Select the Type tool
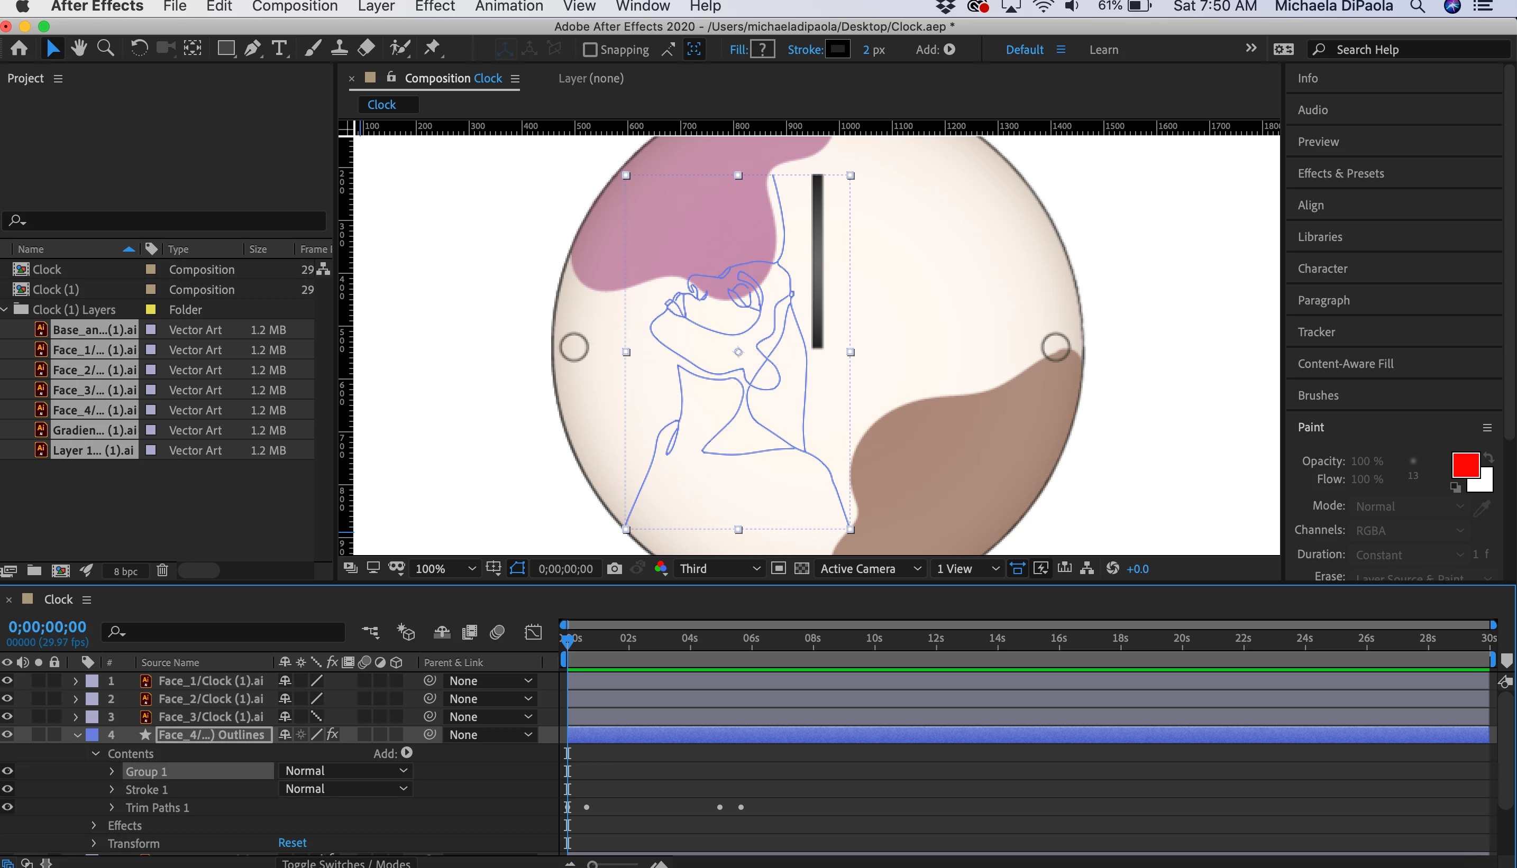1517x868 pixels. pyautogui.click(x=279, y=48)
